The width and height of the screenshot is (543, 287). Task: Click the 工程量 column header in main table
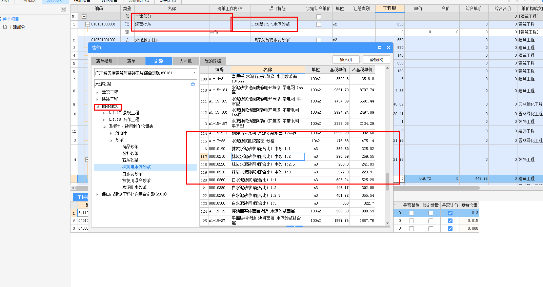click(389, 8)
